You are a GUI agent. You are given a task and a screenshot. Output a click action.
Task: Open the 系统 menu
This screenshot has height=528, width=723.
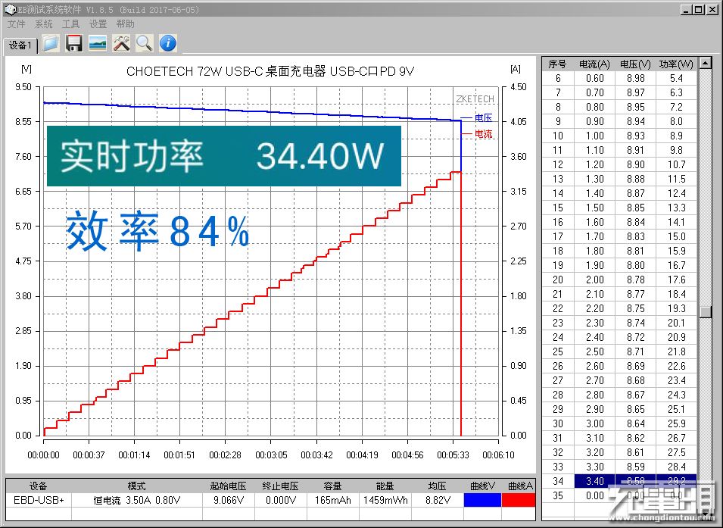coord(43,24)
